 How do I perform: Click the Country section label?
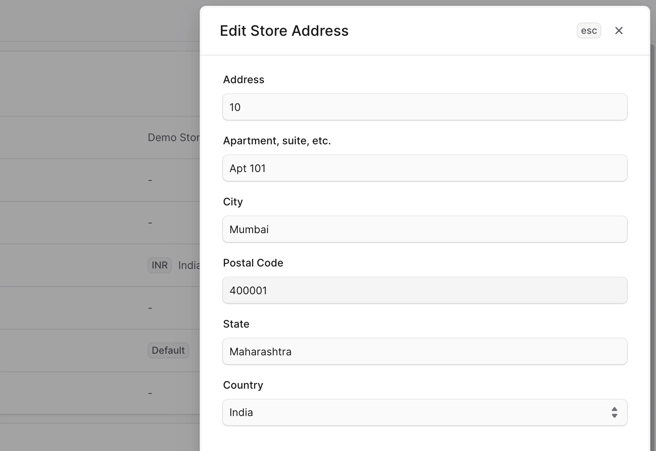pyautogui.click(x=243, y=385)
